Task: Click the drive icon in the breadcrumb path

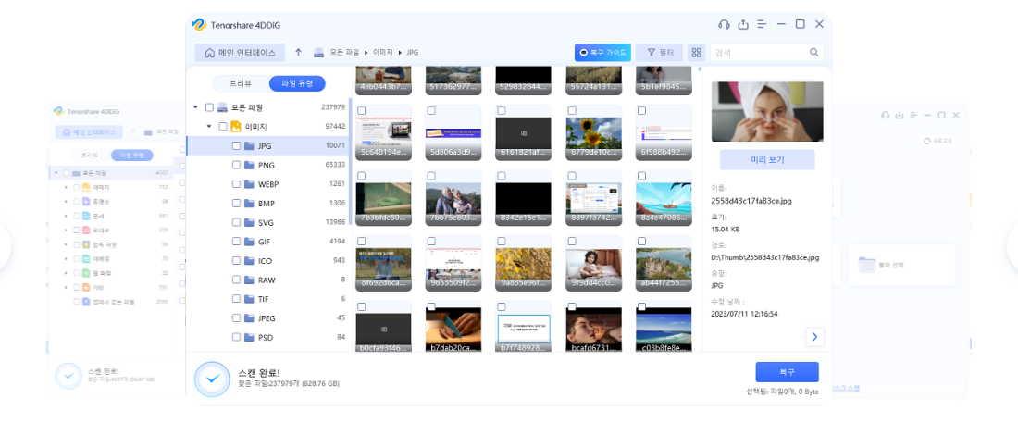Action: click(x=318, y=53)
